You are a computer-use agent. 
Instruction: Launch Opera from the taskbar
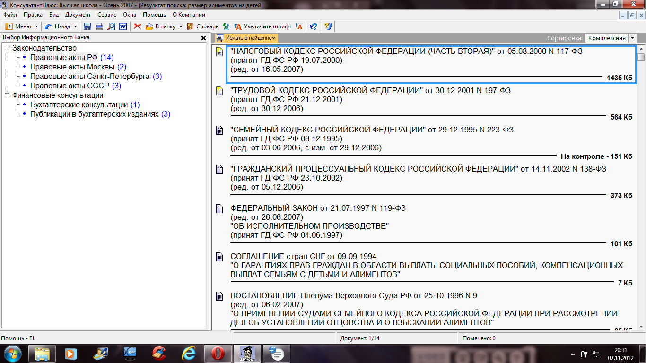pyautogui.click(x=218, y=354)
